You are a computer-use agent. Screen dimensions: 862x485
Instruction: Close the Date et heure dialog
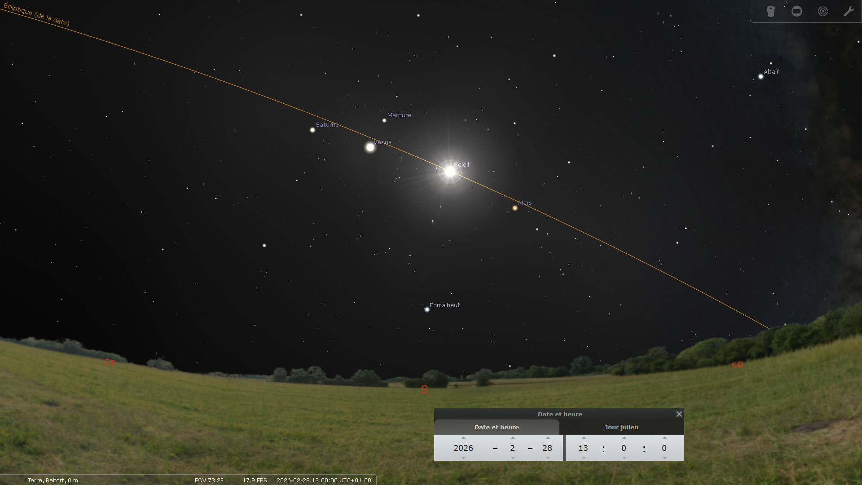pos(679,414)
